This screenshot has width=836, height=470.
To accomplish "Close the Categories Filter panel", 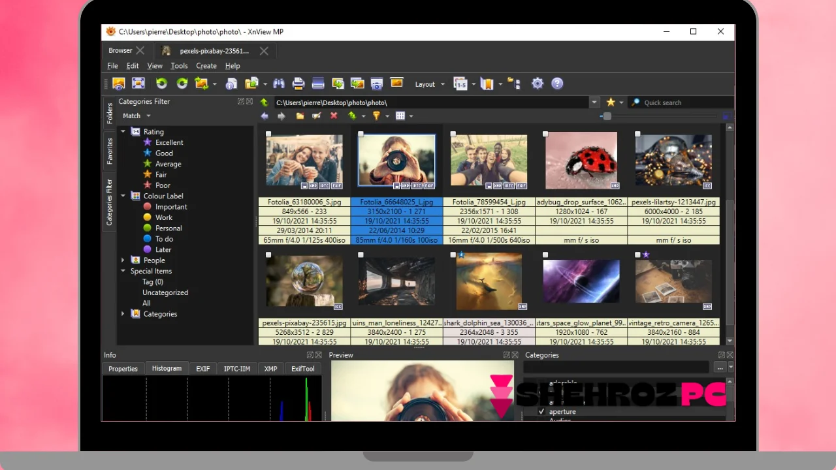I will coord(249,102).
